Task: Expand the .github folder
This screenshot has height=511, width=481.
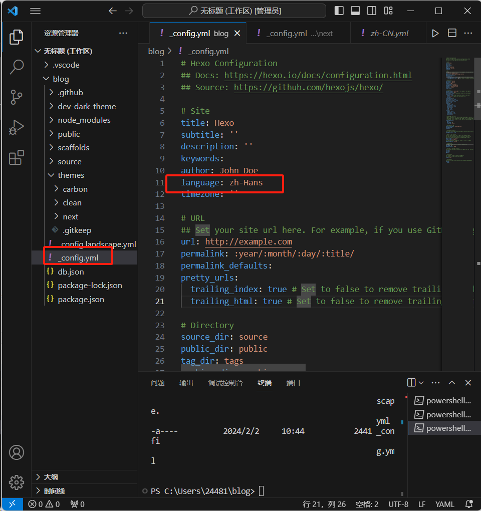Action: pyautogui.click(x=84, y=93)
